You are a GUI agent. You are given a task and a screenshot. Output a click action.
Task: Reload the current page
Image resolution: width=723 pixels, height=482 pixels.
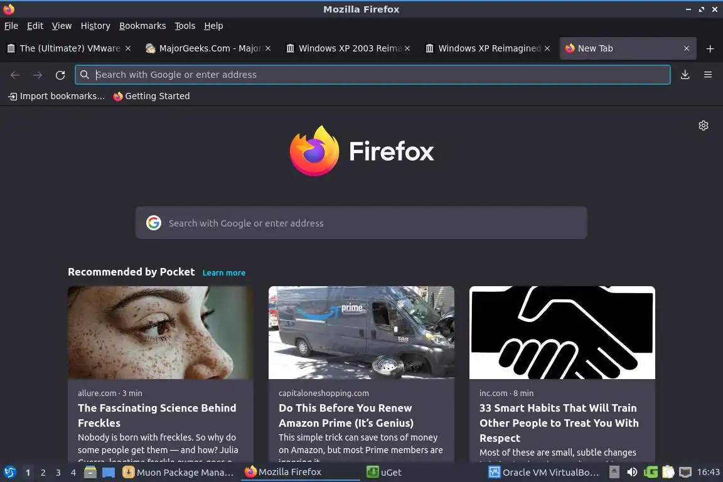[60, 75]
